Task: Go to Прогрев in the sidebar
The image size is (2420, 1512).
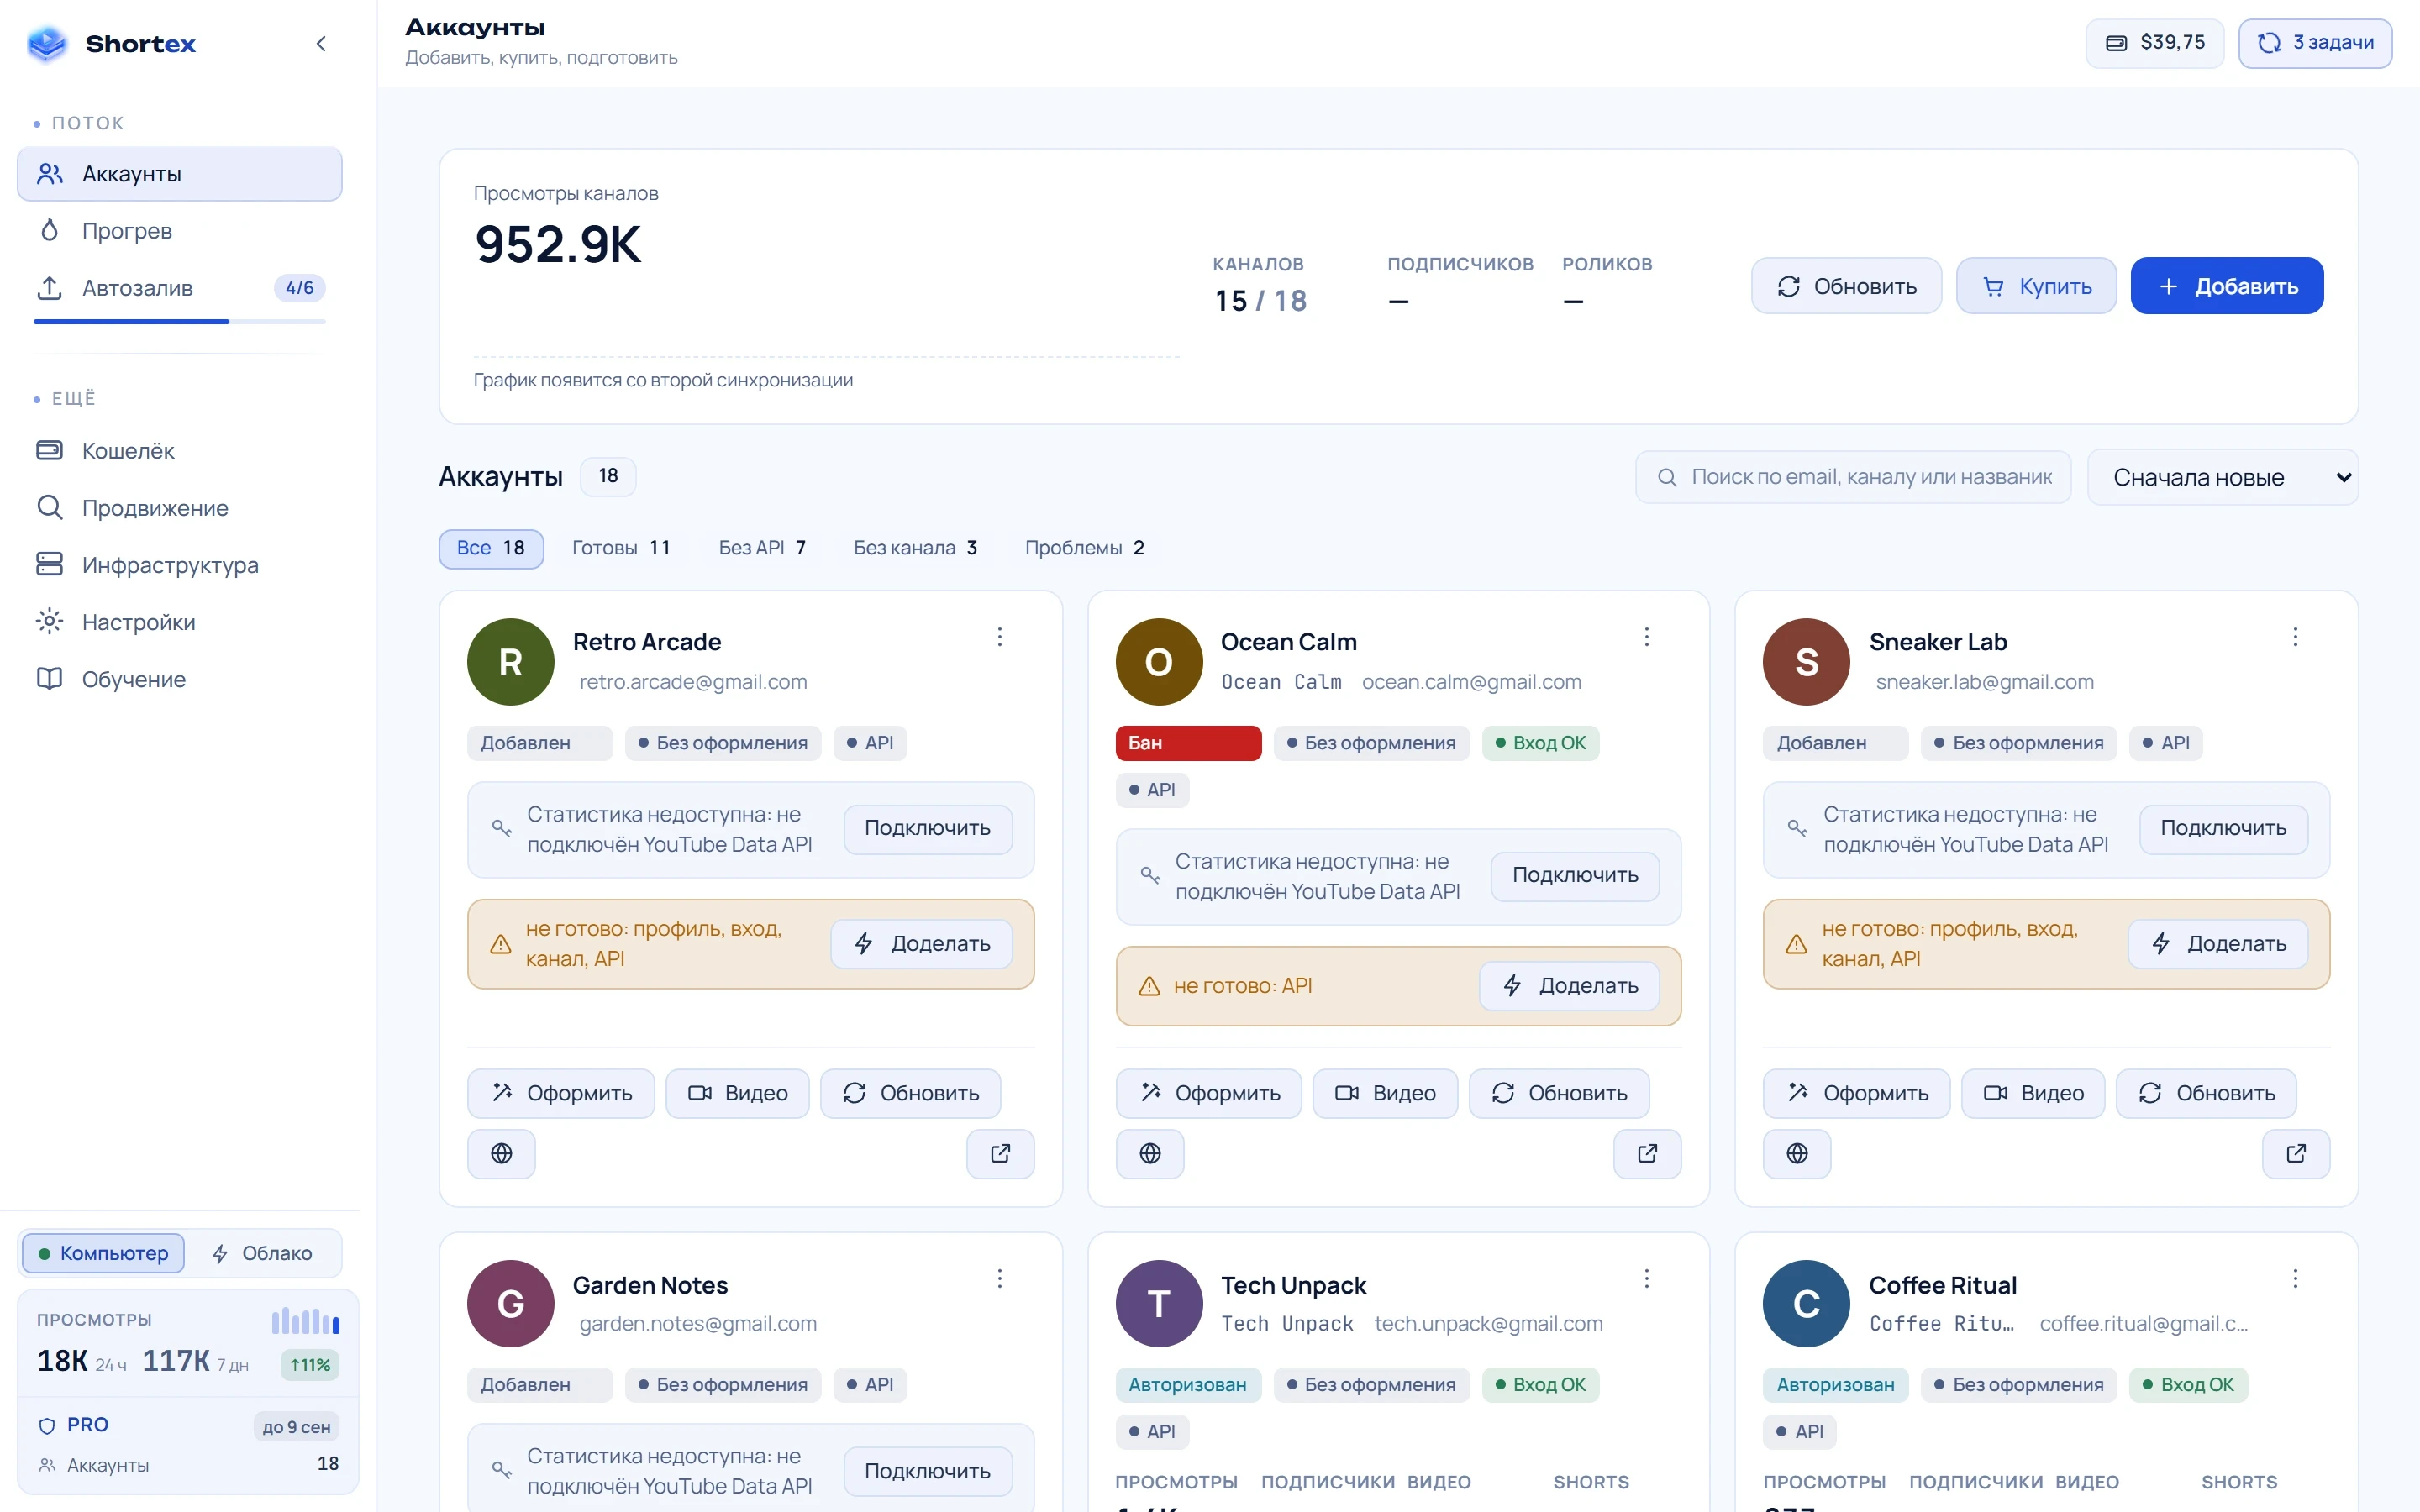Action: tap(180, 231)
